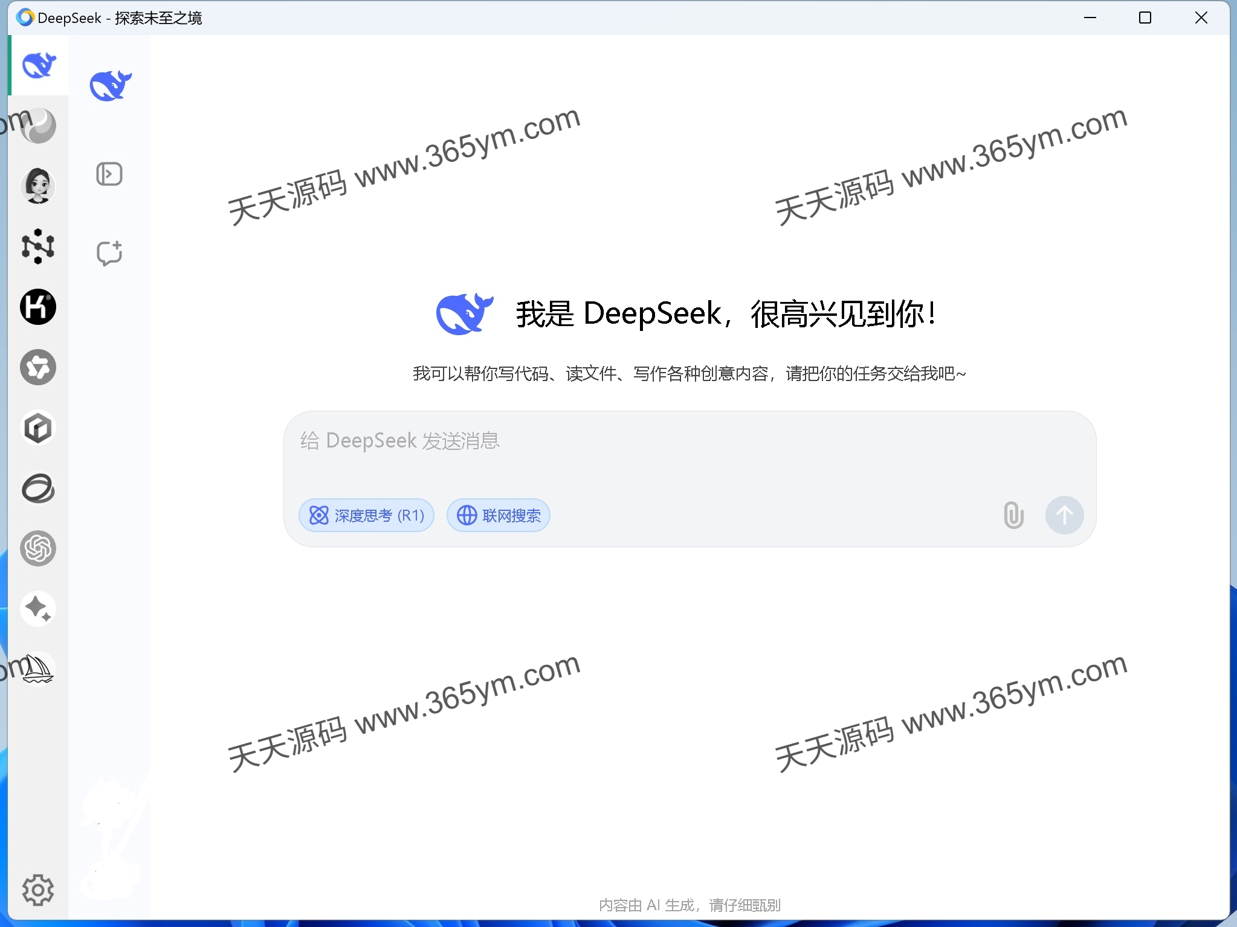1237x927 pixels.
Task: Click the upward send circle control
Action: pos(1064,515)
